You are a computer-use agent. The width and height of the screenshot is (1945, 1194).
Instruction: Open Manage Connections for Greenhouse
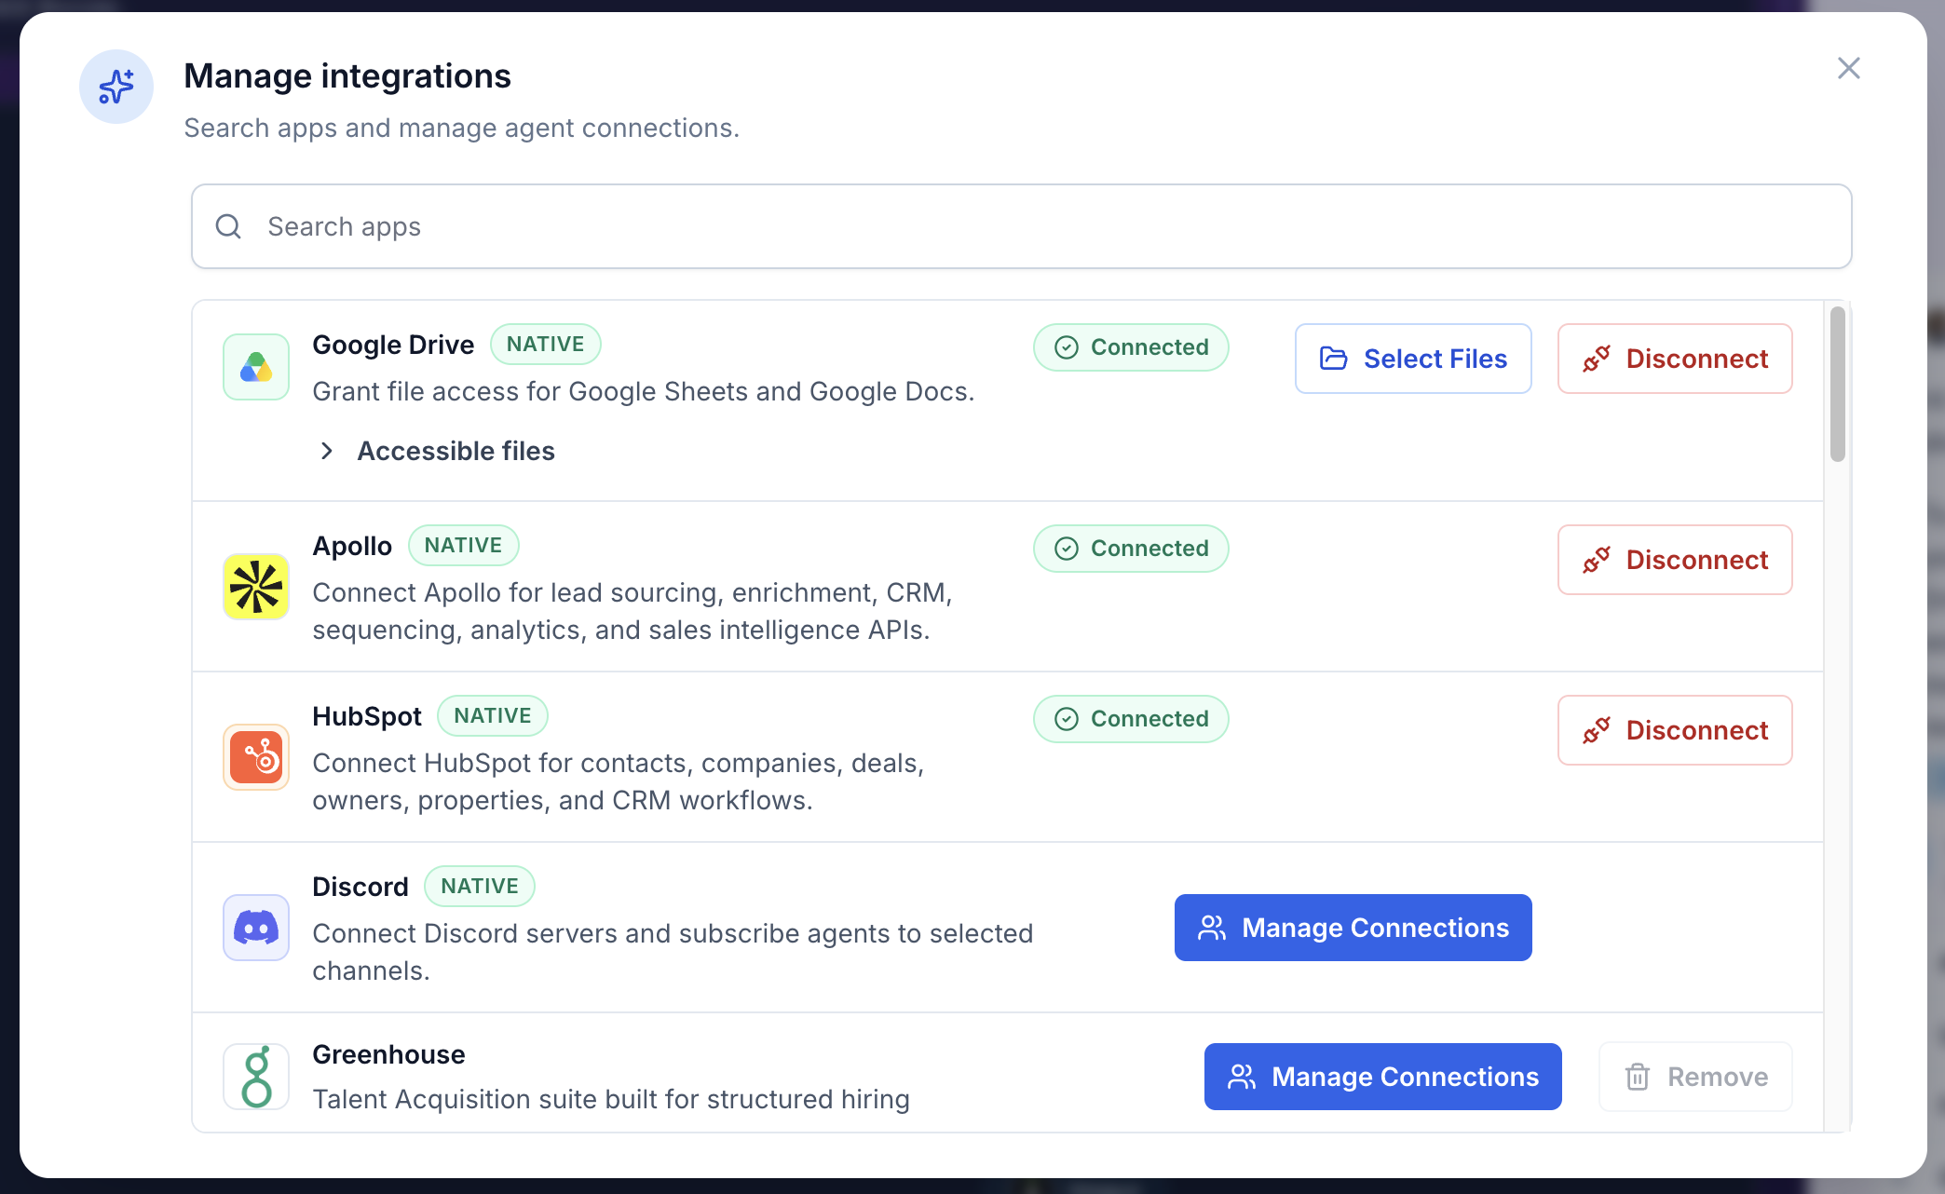coord(1382,1077)
